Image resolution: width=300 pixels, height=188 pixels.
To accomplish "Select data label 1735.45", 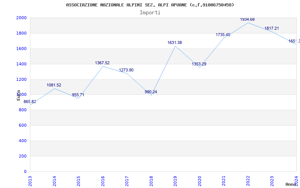I will click(223, 35).
